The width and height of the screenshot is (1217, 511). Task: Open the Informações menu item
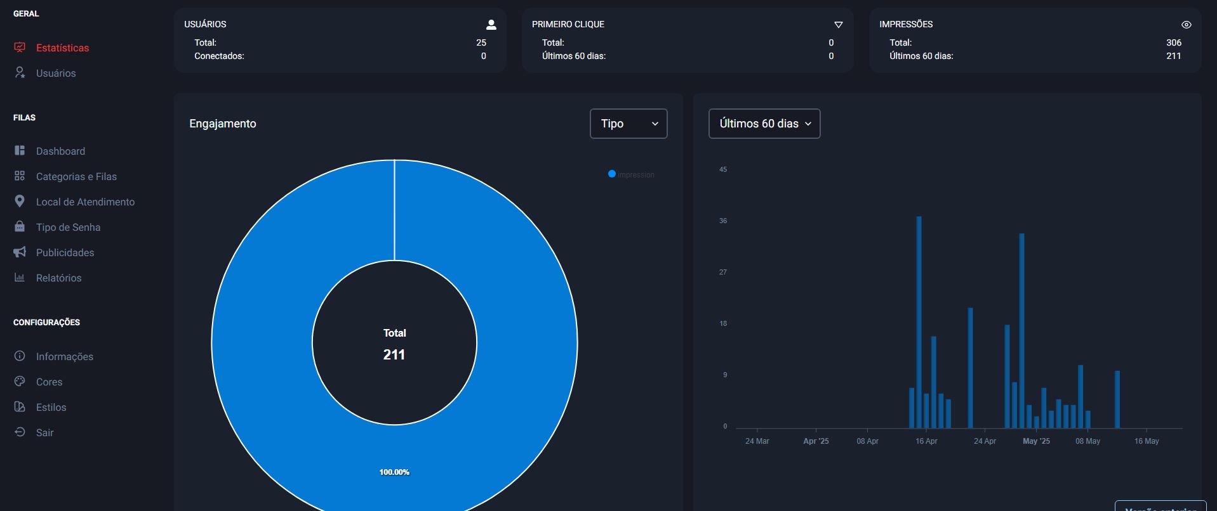[x=64, y=356]
